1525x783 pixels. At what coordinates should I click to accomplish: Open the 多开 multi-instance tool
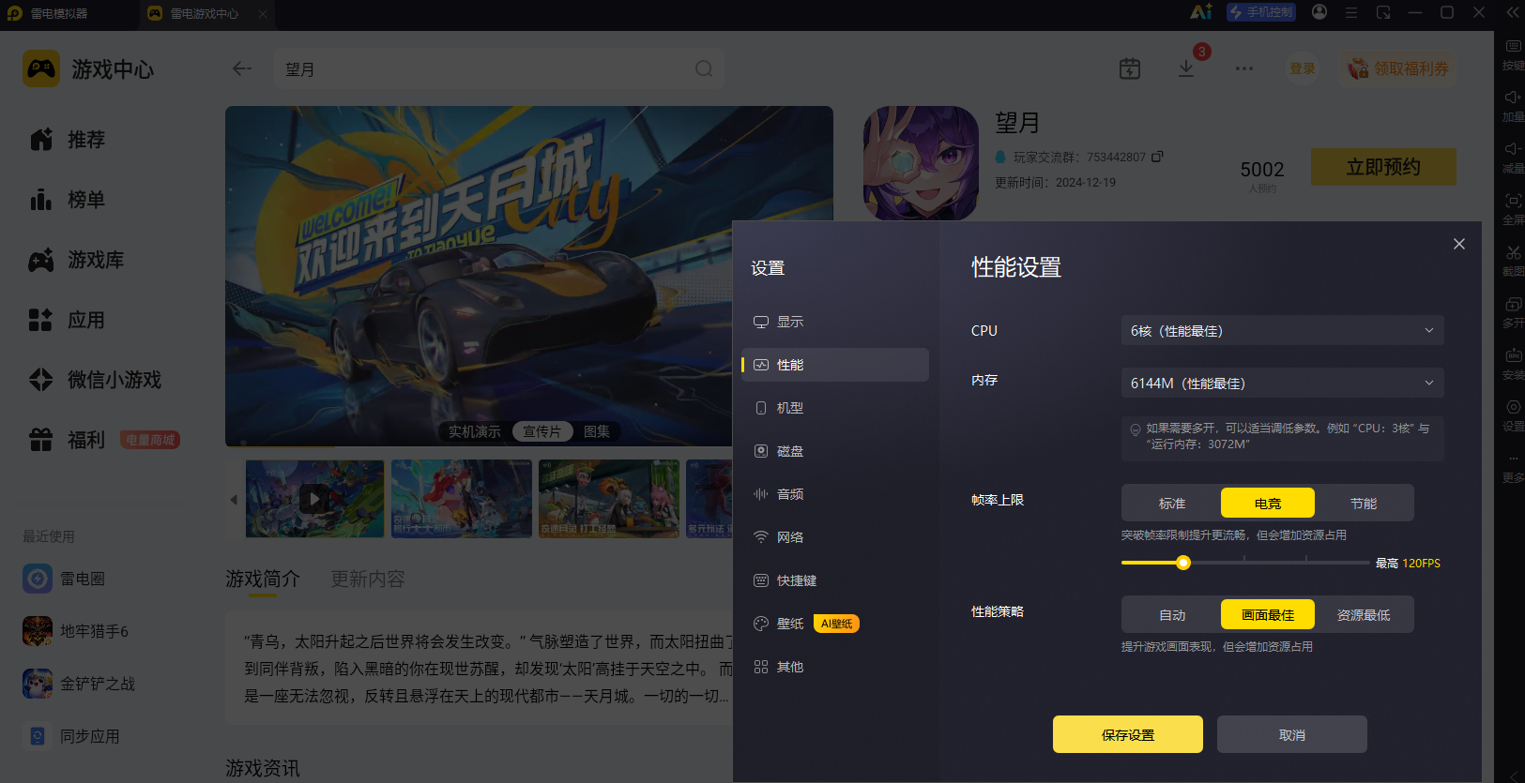tap(1513, 312)
